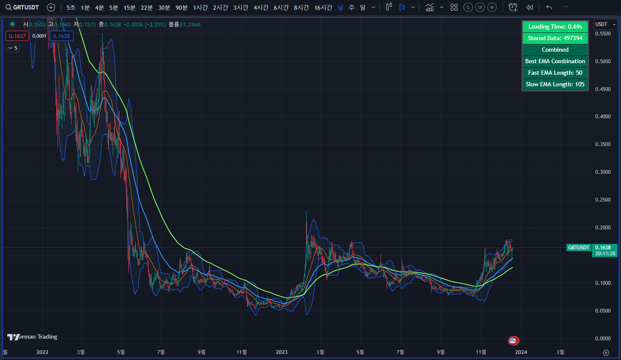The image size is (621, 360).
Task: Open indicator templates grid icon
Action: point(454,7)
